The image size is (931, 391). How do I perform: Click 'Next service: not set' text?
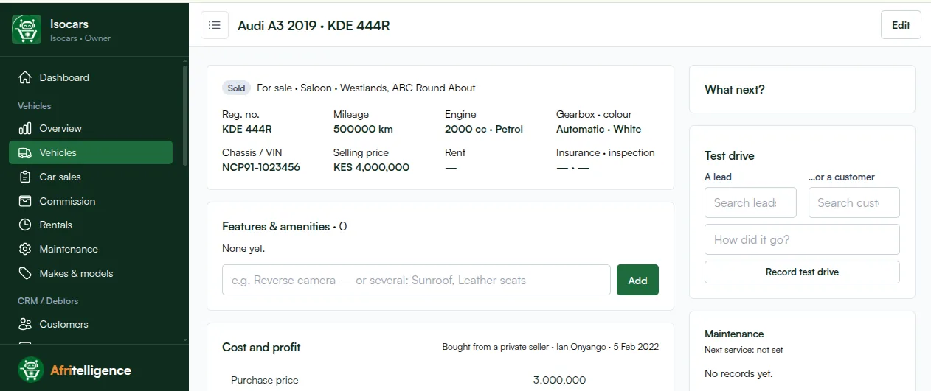(744, 350)
